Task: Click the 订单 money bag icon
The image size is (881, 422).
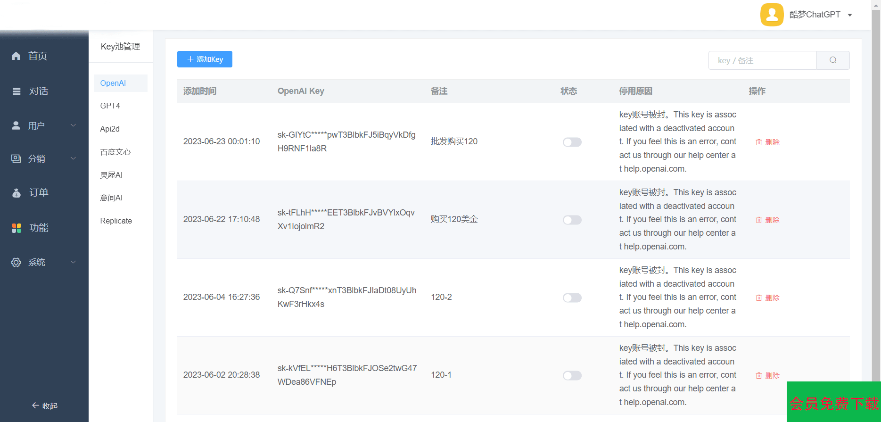Action: coord(16,193)
